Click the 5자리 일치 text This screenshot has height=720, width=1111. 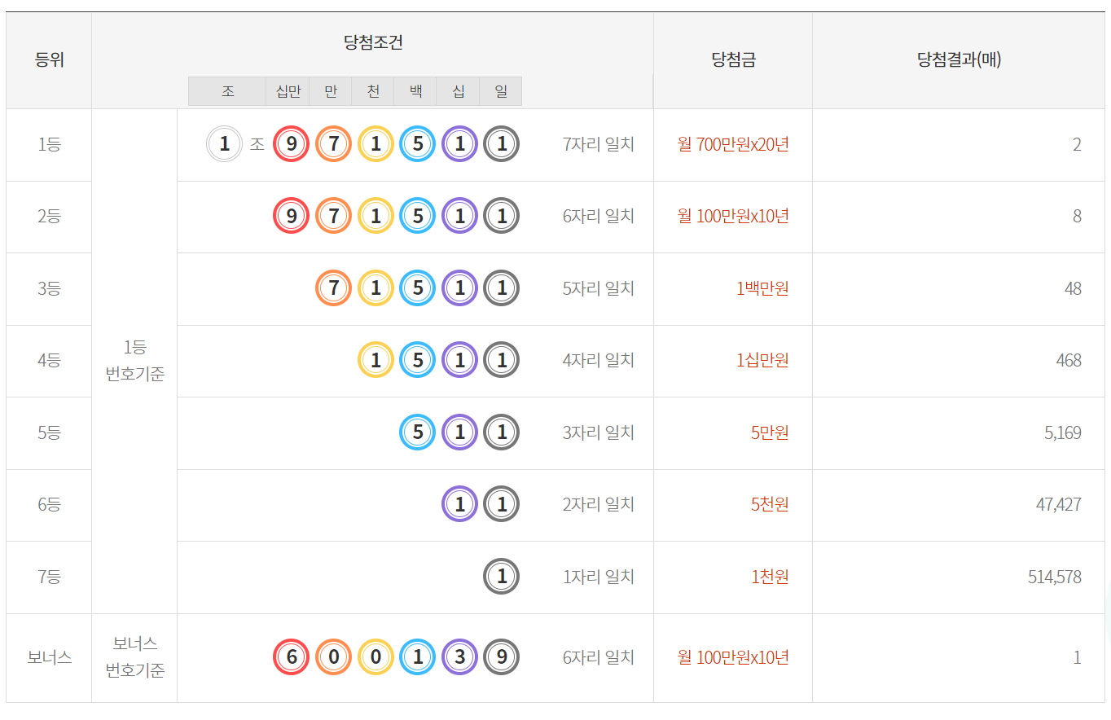(x=599, y=289)
